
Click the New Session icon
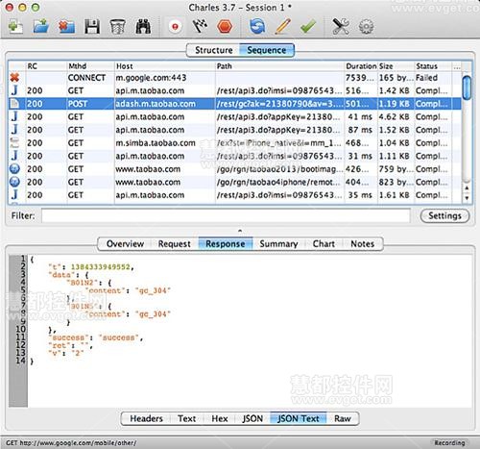[15, 27]
